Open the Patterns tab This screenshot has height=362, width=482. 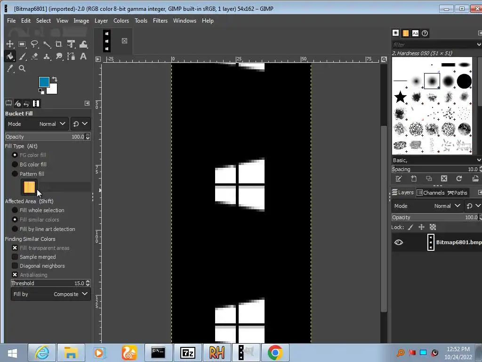406,33
